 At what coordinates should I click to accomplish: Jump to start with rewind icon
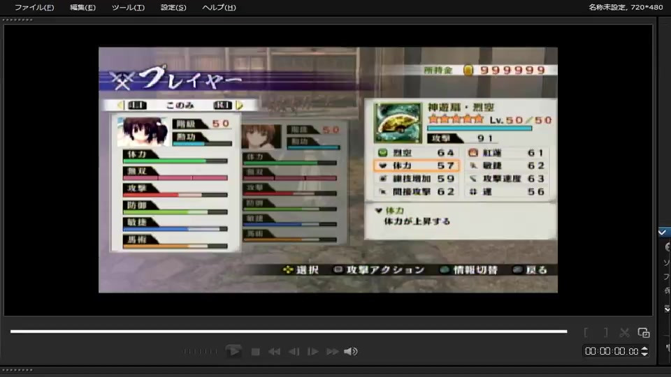[274, 352]
